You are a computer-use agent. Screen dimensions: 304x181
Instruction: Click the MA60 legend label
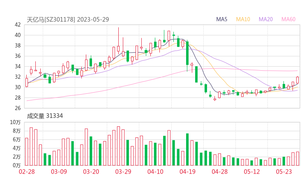click(x=288, y=19)
